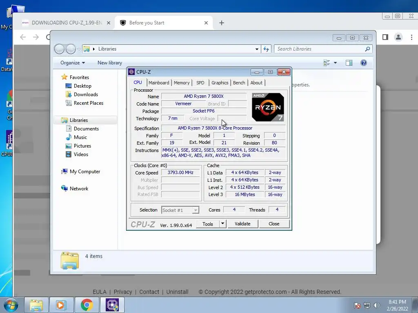Expand the Tools dropdown arrow

click(222, 224)
